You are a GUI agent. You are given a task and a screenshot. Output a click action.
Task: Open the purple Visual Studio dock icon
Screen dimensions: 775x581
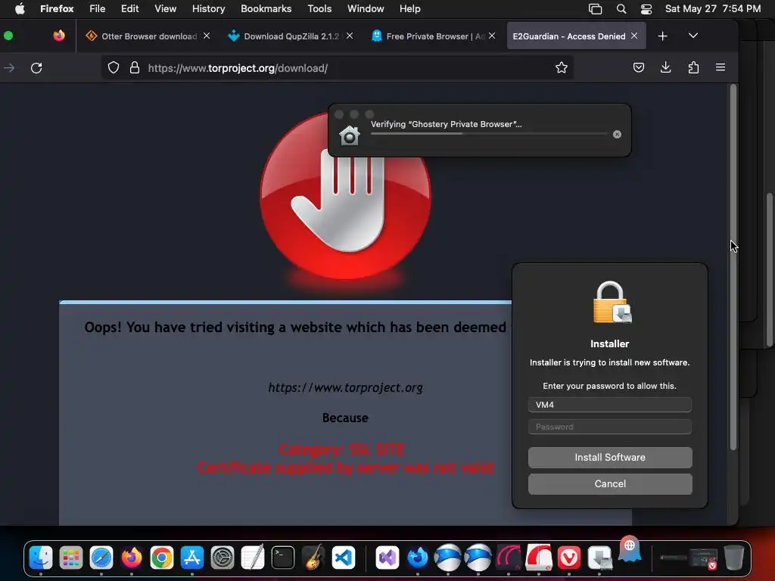coord(387,558)
